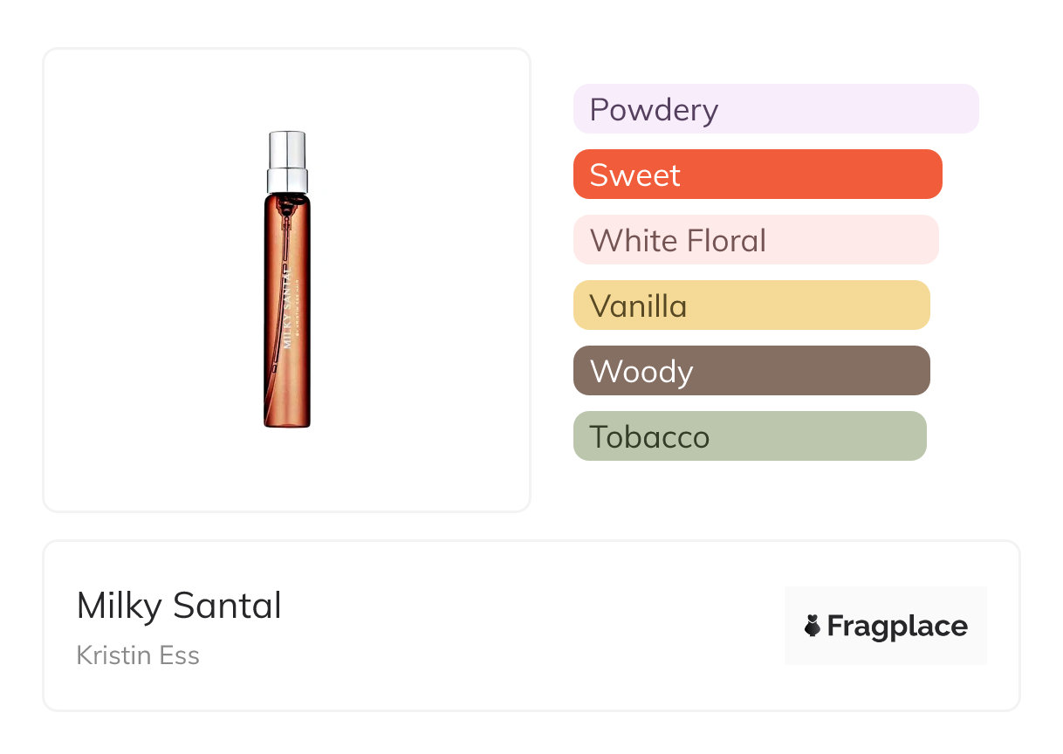1063x754 pixels.
Task: Open the Kristin Ess brand link
Action: (138, 655)
